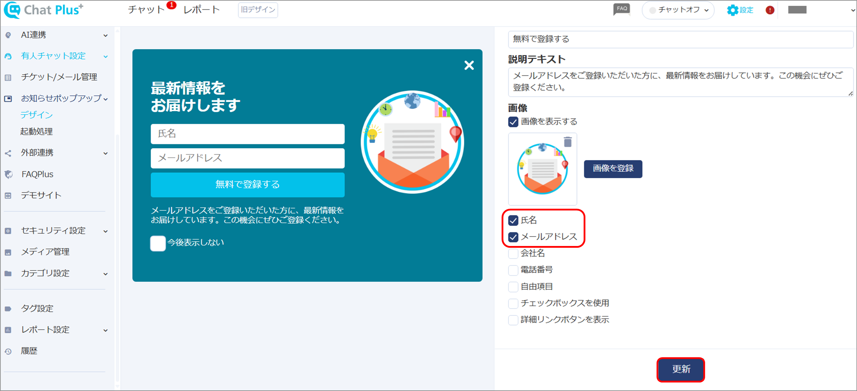Click the レポート設定 chart icon
The image size is (857, 391).
8,330
